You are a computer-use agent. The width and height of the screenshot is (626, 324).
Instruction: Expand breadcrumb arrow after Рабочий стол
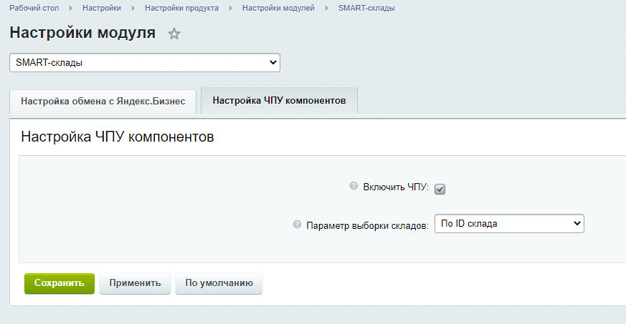click(x=71, y=8)
